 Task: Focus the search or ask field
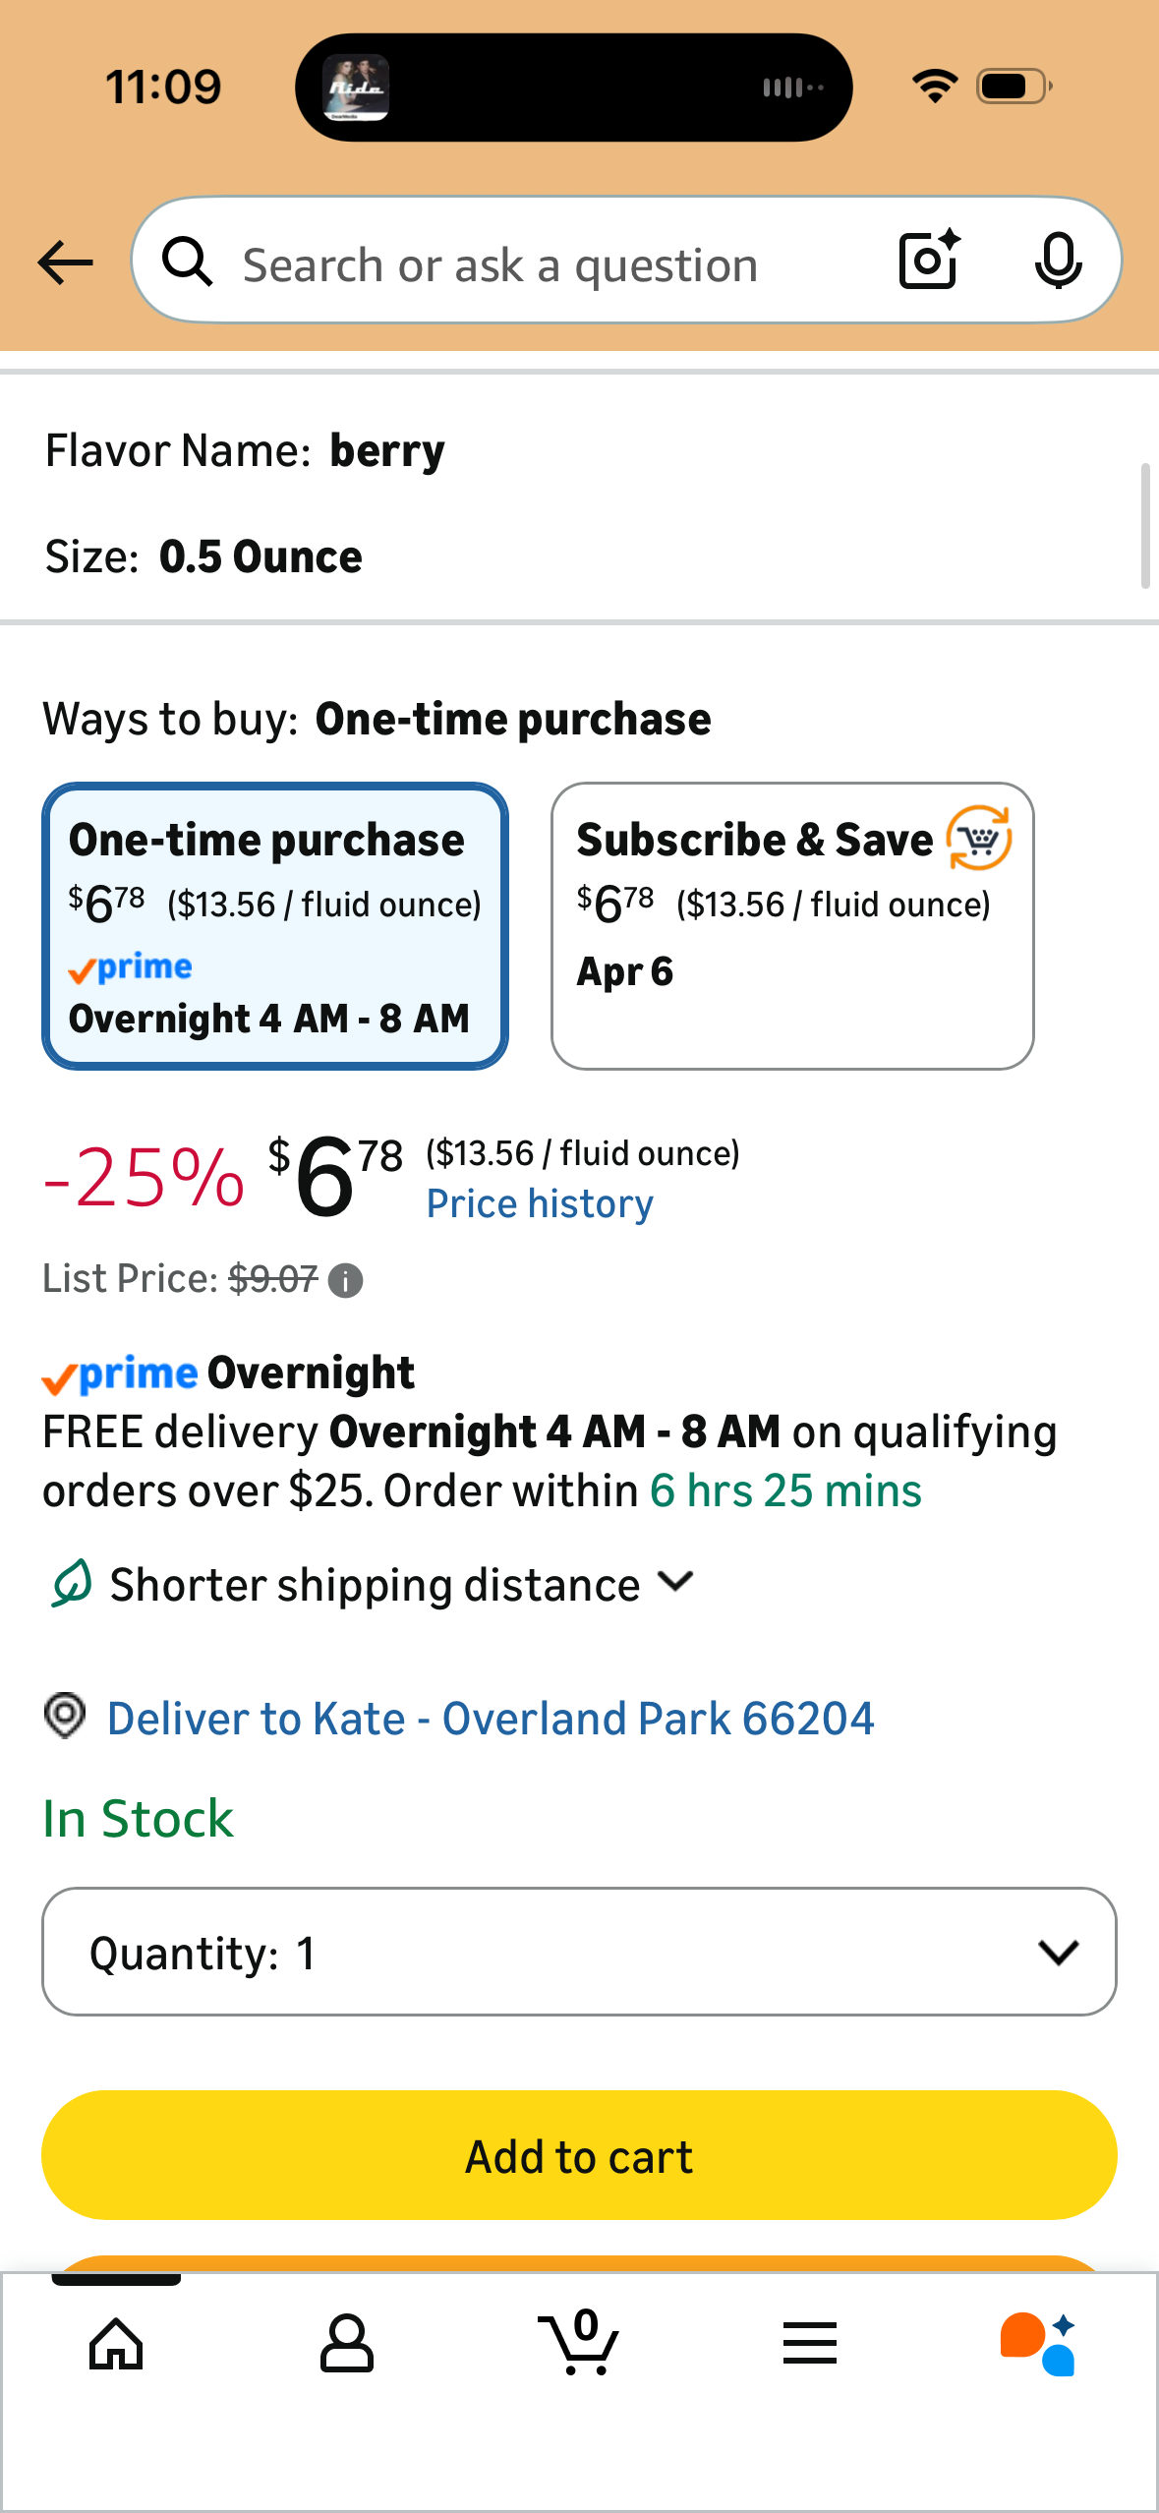[x=531, y=265]
